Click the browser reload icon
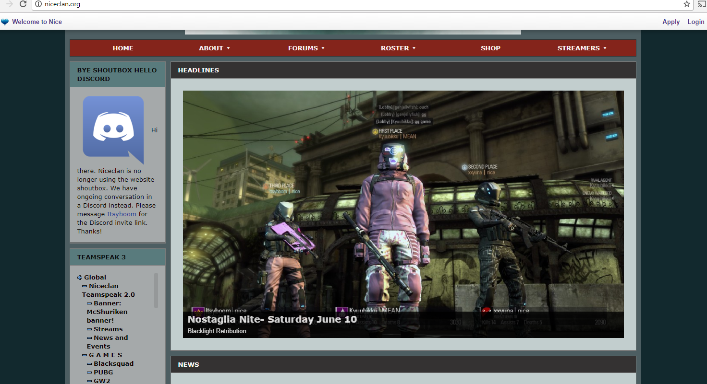The image size is (707, 384). click(x=23, y=4)
